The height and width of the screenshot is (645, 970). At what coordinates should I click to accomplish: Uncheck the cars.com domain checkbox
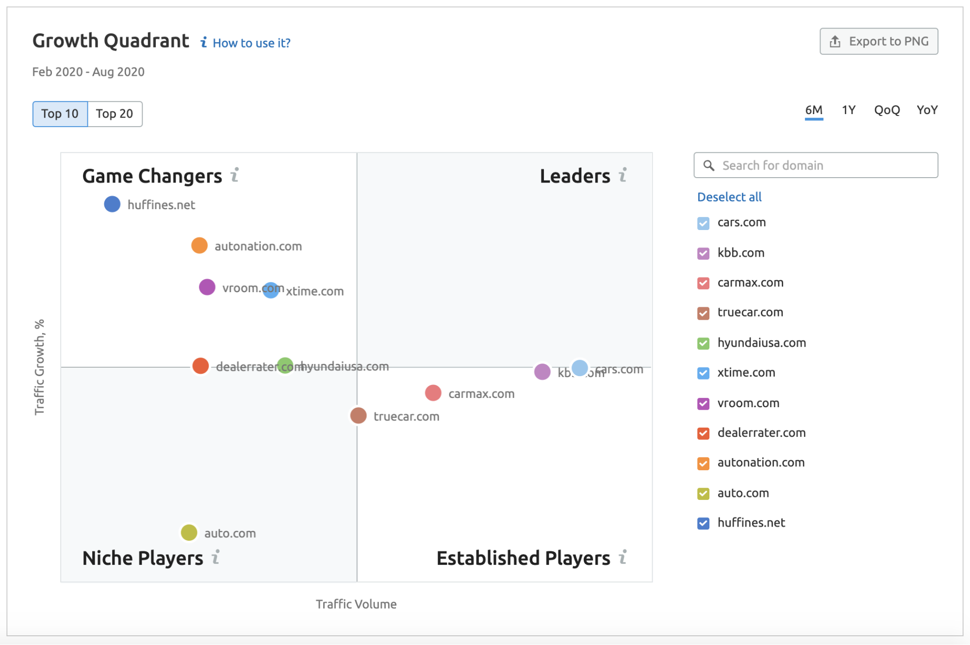(702, 223)
